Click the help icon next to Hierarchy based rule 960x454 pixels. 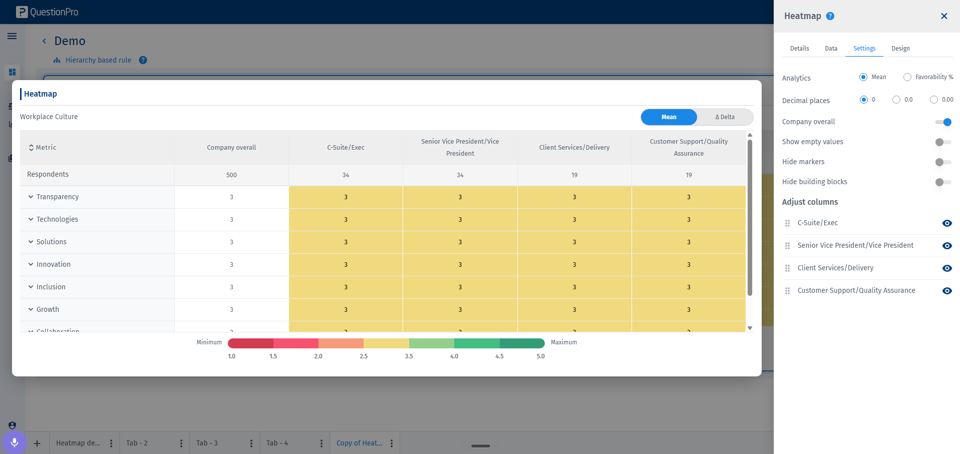tap(143, 60)
